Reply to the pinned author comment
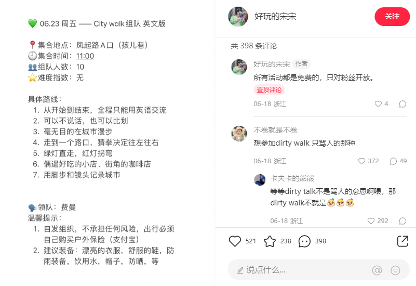The width and height of the screenshot is (416, 286). click(x=402, y=104)
